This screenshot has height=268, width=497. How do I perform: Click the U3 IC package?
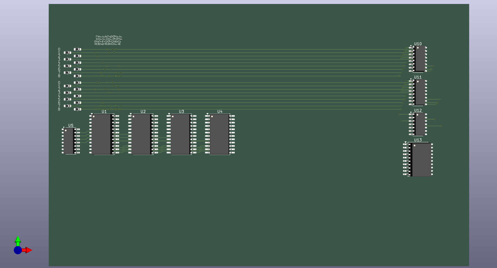(180, 134)
